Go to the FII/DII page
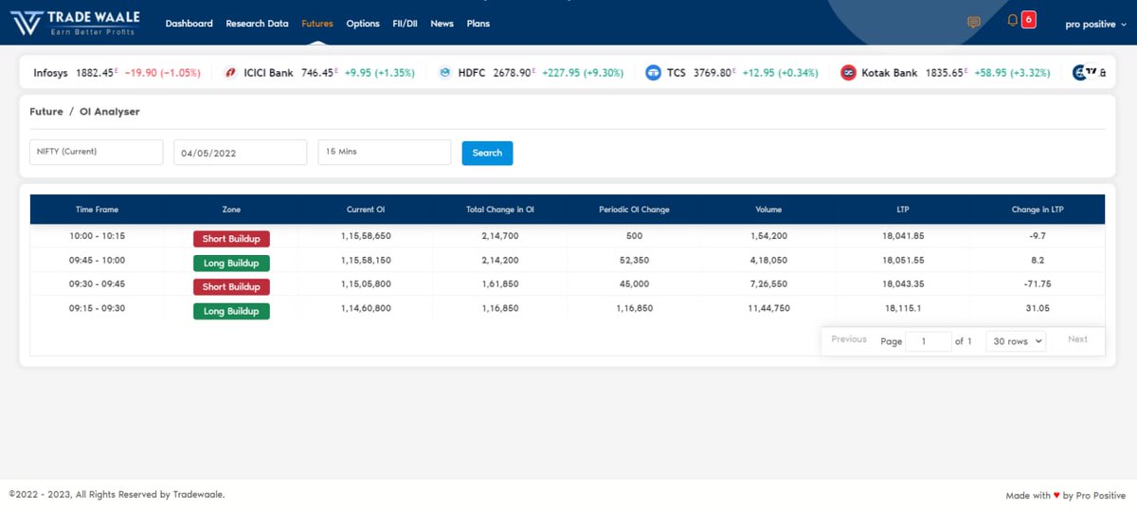This screenshot has width=1137, height=510. 405,24
